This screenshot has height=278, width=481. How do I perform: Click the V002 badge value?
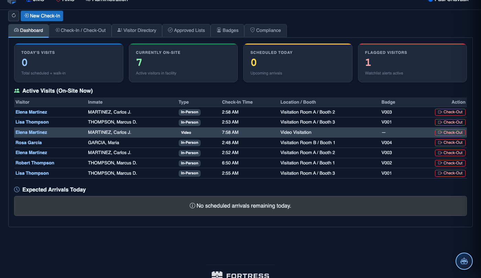pos(387,163)
